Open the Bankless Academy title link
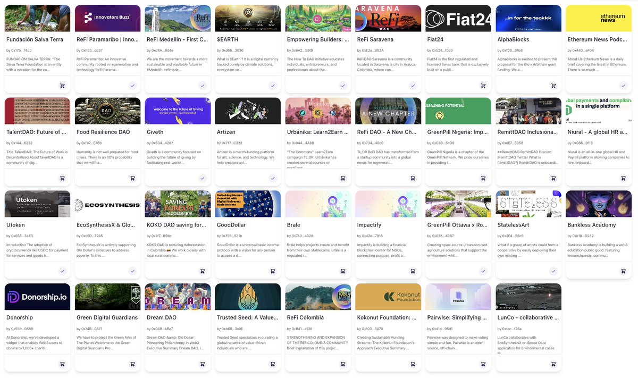638x379 pixels. tap(592, 225)
